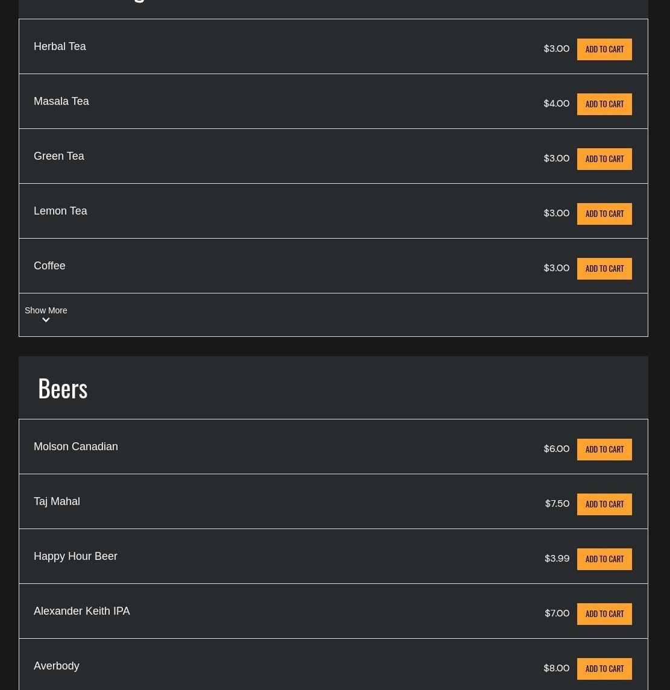
Task: Click the Molson Canadian item name
Action: [76, 447]
